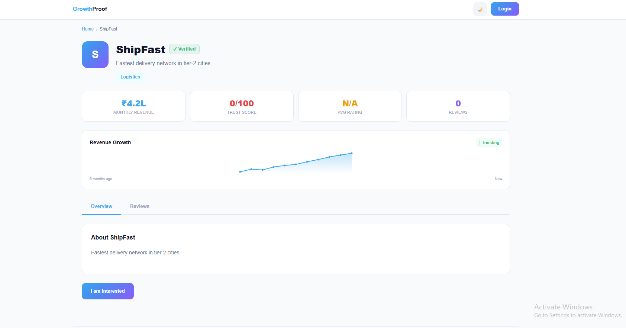626x328 pixels.
Task: Click the first point on revenue chart
Action: 240,172
